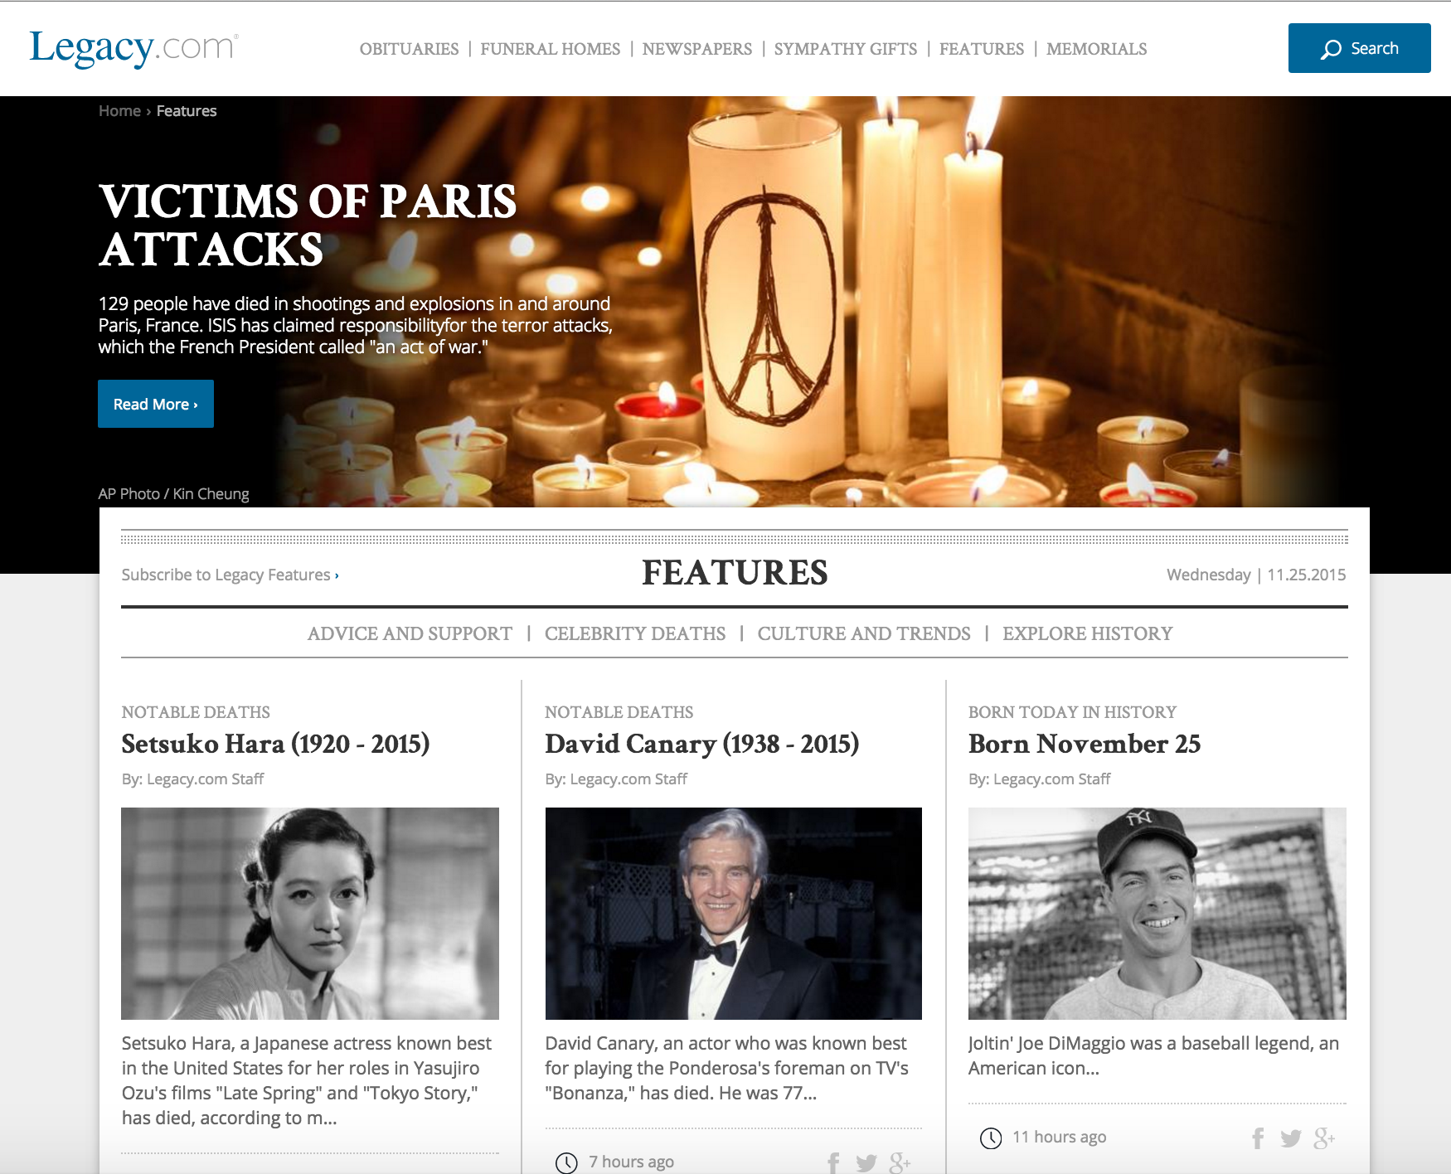
Task: Click the 7 hours ago timestamp
Action: [632, 1162]
